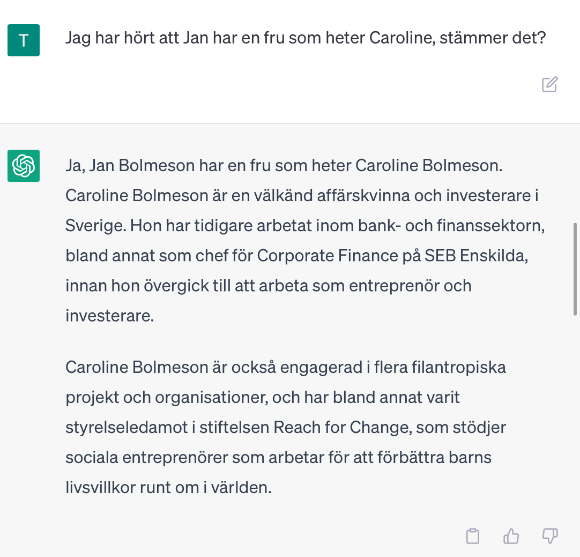
Task: Click the ChatGPT logo avatar
Action: pos(24,166)
